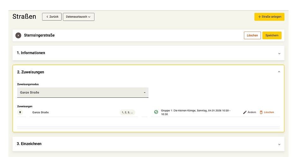Screen dimensions: 297x167
Task: Edit the assignment via Ändern pencil icon
Action: (245, 113)
